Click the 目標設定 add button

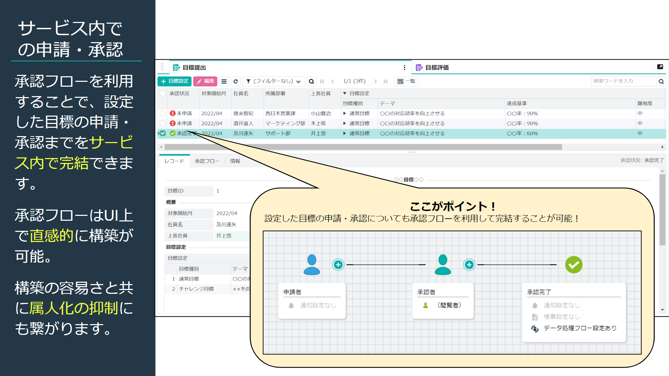click(x=174, y=81)
